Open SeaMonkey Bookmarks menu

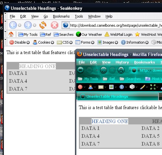61,16
